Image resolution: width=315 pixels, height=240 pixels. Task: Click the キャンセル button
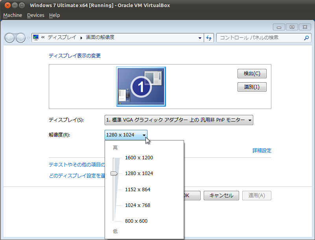[x=221, y=196]
